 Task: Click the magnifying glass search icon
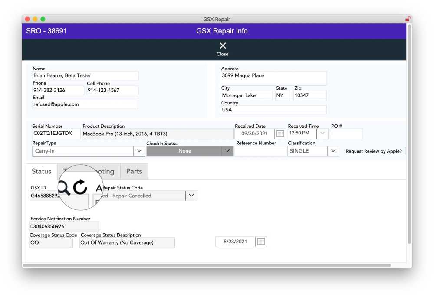tap(64, 188)
